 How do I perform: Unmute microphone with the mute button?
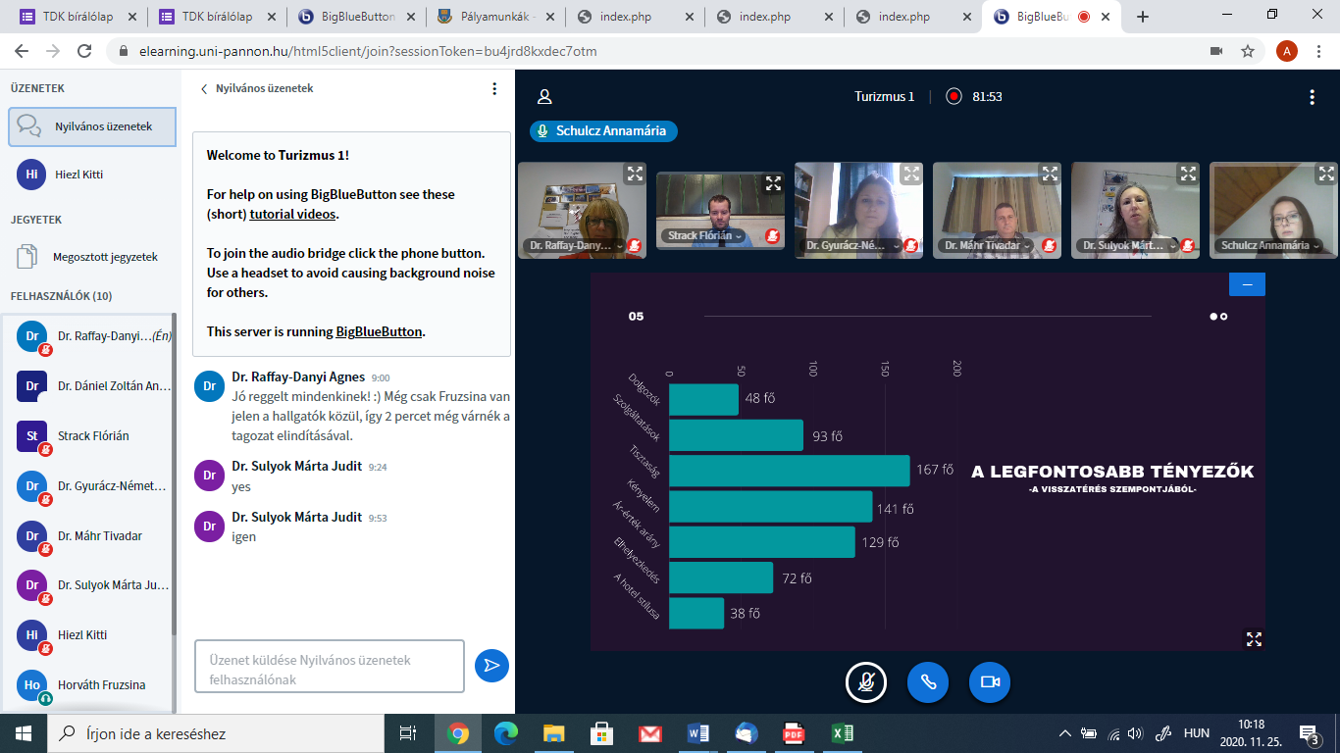[865, 682]
